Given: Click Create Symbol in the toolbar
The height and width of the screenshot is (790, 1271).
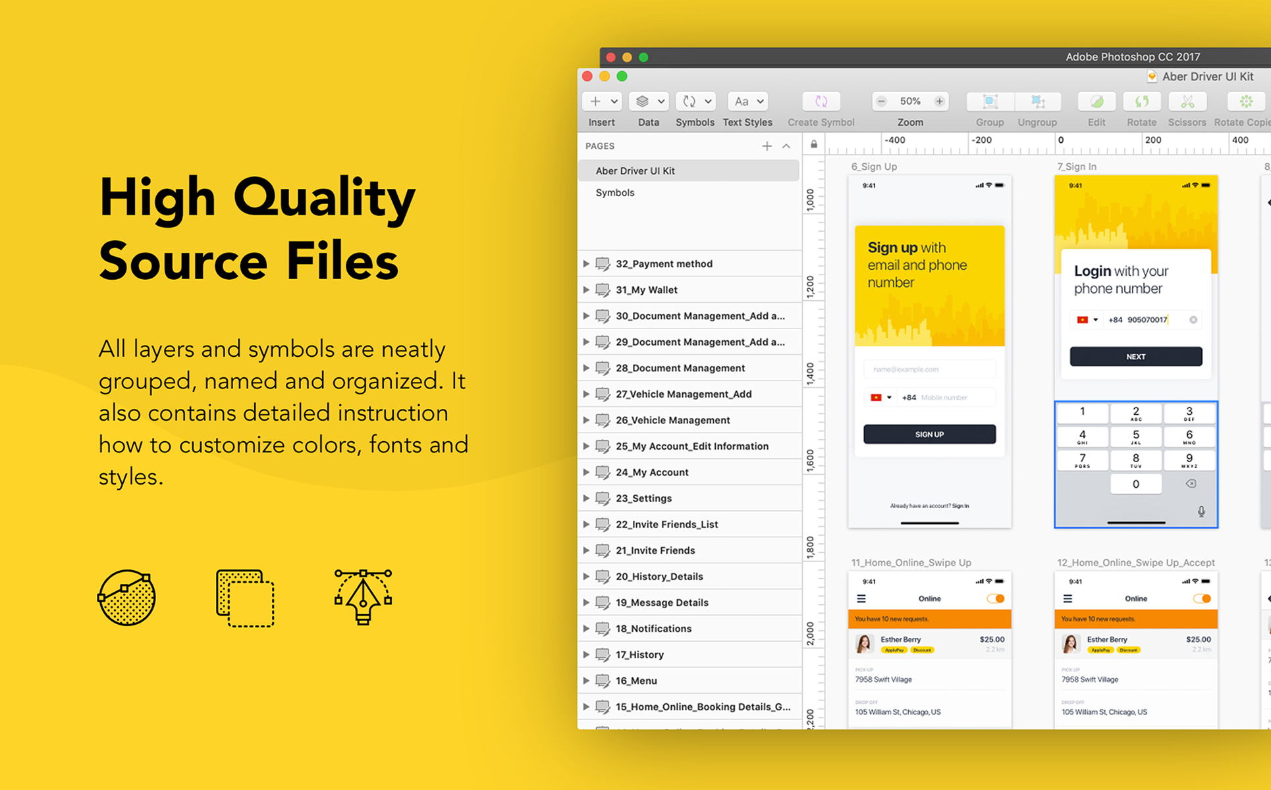Looking at the screenshot, I should coord(821,102).
